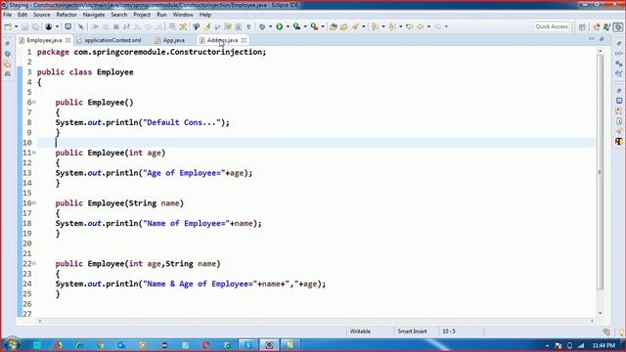Switch to the applicationContext.xml tab
626x352 pixels.
coord(112,40)
